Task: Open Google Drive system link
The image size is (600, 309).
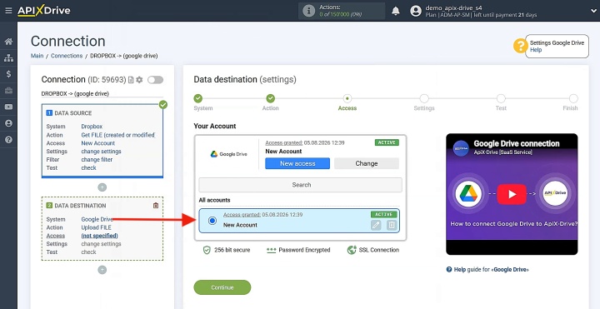Action: point(97,219)
